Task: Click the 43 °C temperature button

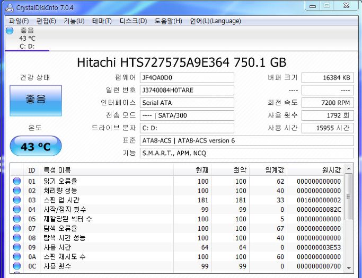Action: 36,146
